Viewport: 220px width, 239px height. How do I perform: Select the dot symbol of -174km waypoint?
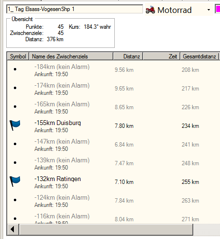coord(15,88)
